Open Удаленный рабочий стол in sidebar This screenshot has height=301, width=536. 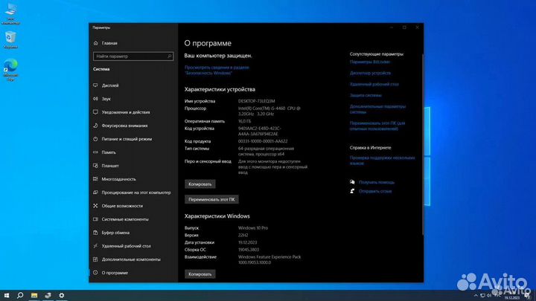pos(127,246)
